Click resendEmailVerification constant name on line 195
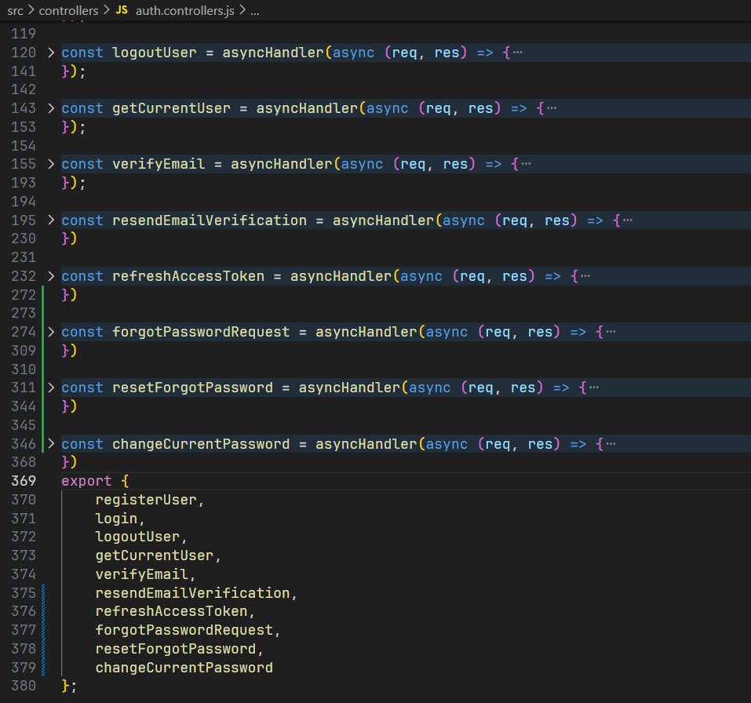The height and width of the screenshot is (703, 751). [210, 220]
